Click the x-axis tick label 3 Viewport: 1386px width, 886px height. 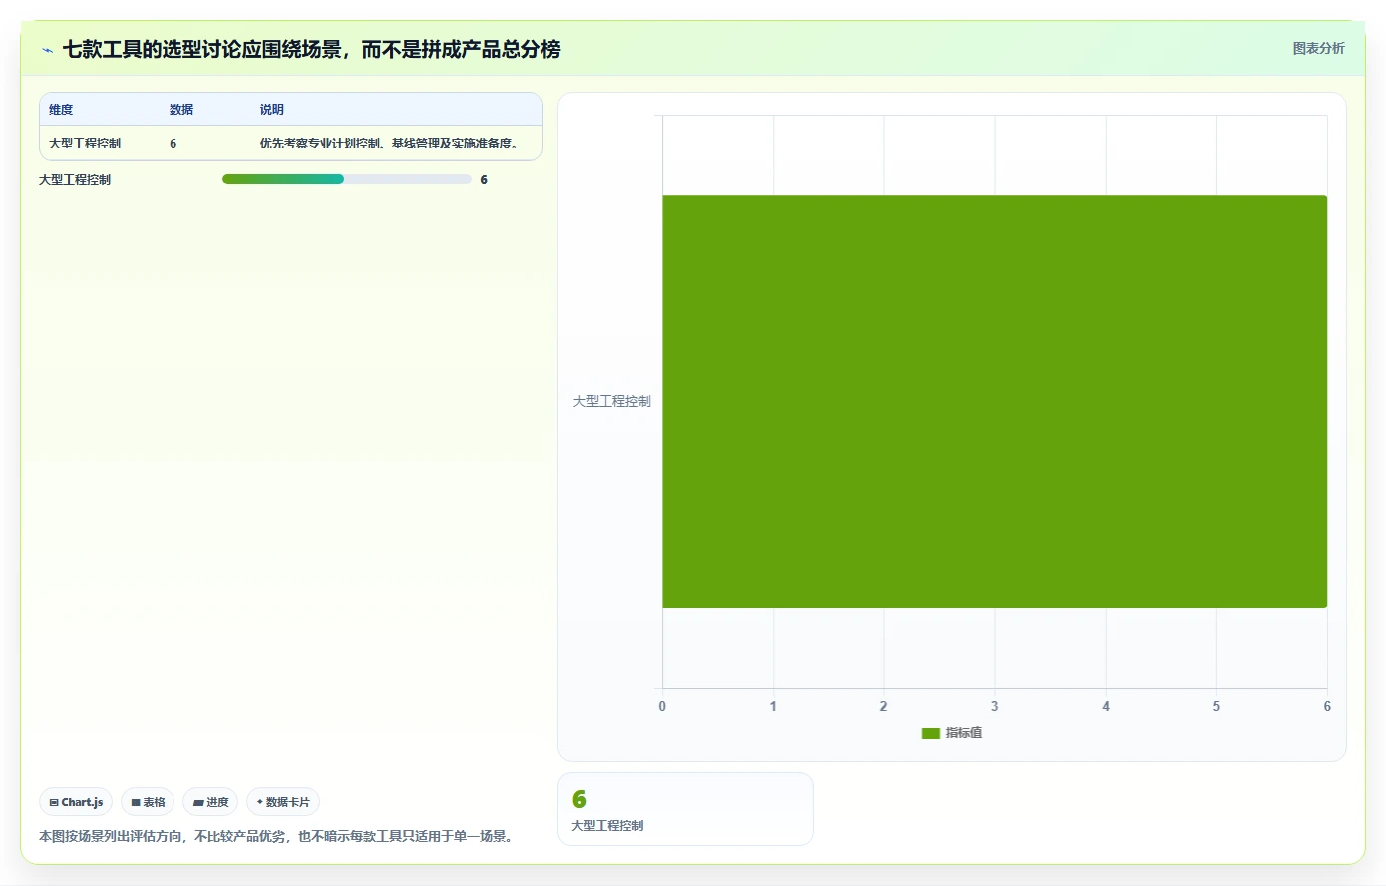pos(994,706)
